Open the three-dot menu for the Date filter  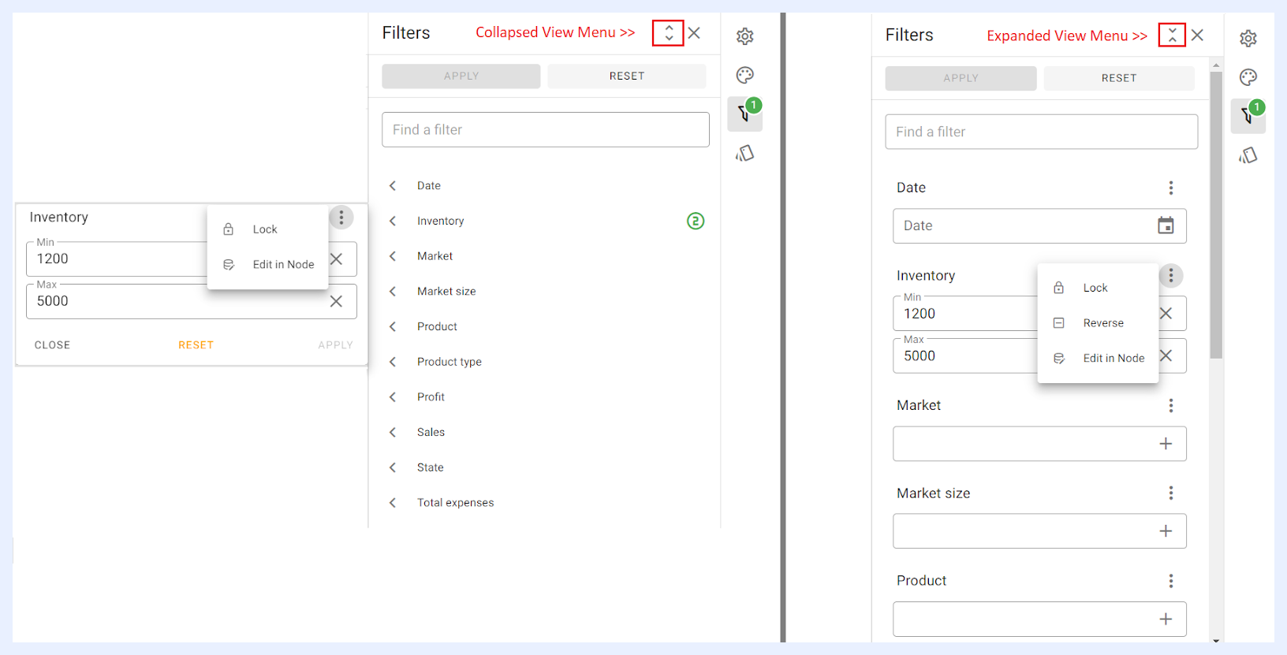click(1171, 188)
